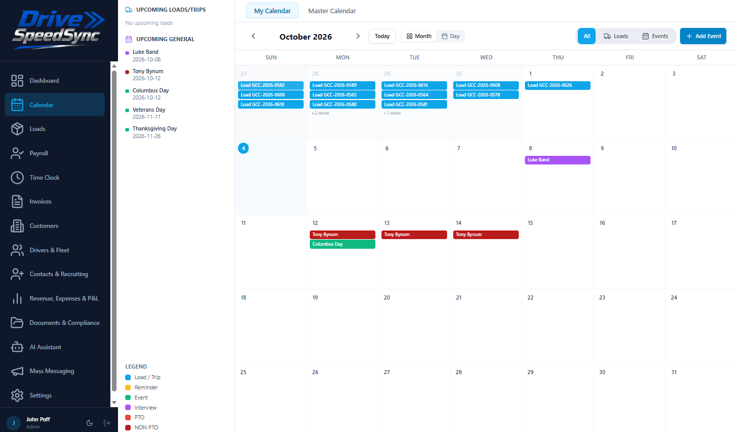This screenshot has height=432, width=736.
Task: Click the Customers building icon
Action: pyautogui.click(x=17, y=226)
